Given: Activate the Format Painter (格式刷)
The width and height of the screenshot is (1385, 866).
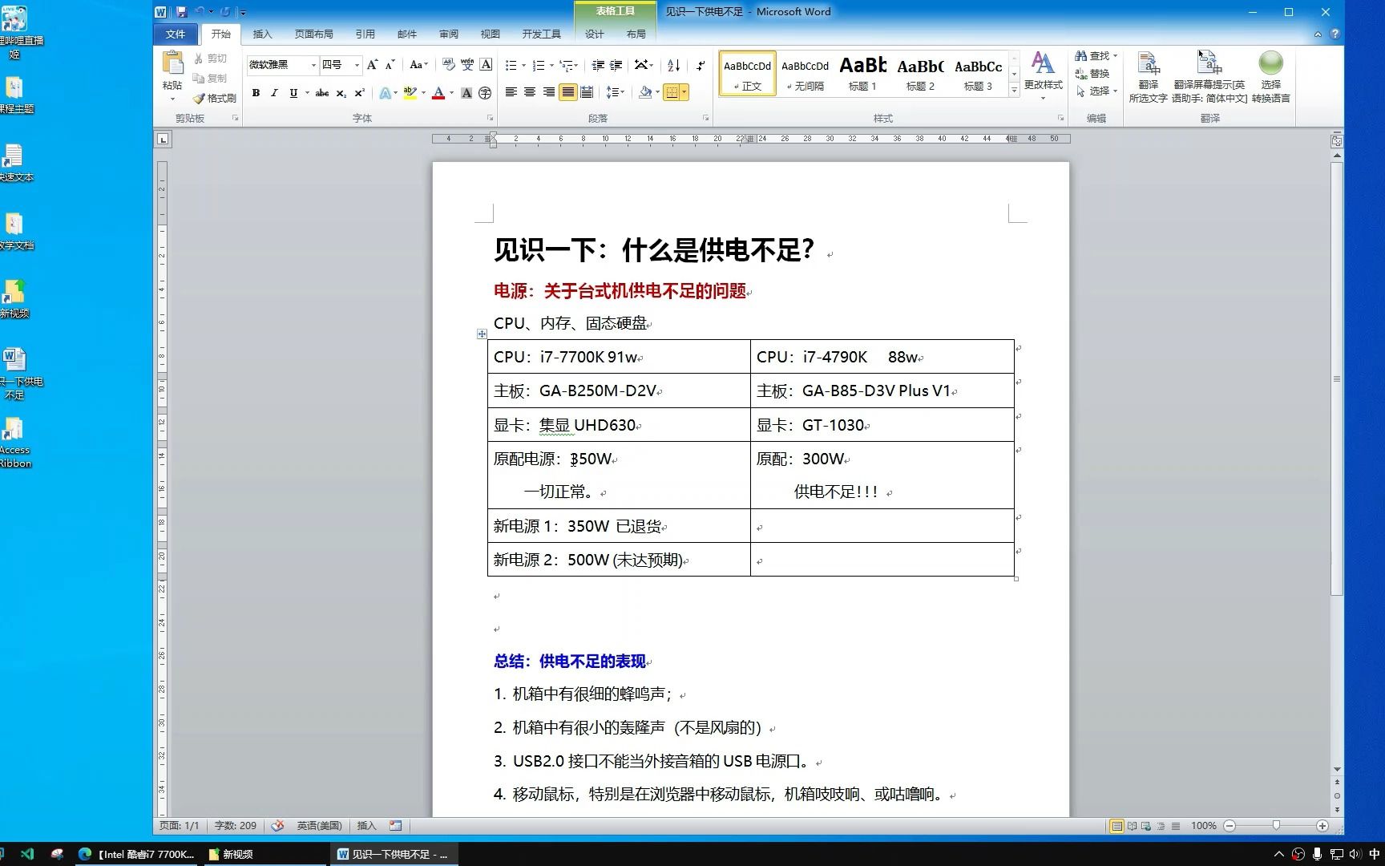Looking at the screenshot, I should pos(214,98).
